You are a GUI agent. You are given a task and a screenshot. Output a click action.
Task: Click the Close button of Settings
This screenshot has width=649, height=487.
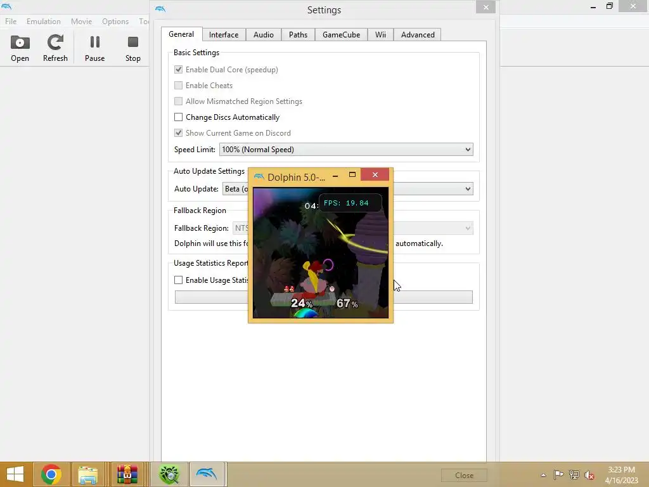(x=464, y=476)
